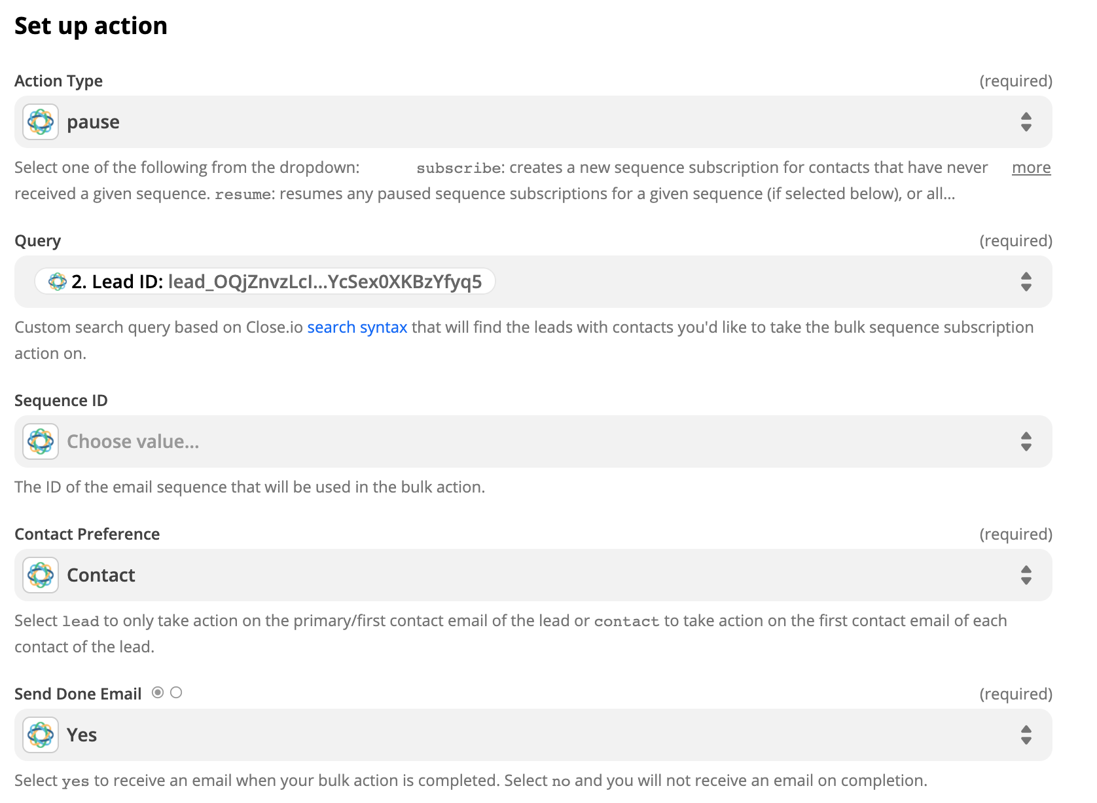Select the second Send Done Email radio button
Image resolution: width=1097 pixels, height=803 pixels.
(x=176, y=692)
